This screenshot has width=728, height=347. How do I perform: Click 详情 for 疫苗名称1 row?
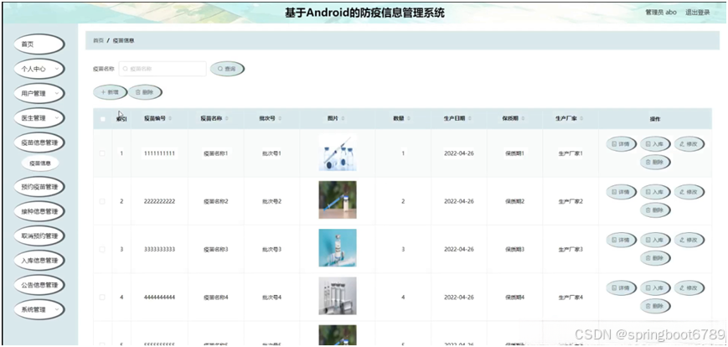pyautogui.click(x=622, y=144)
